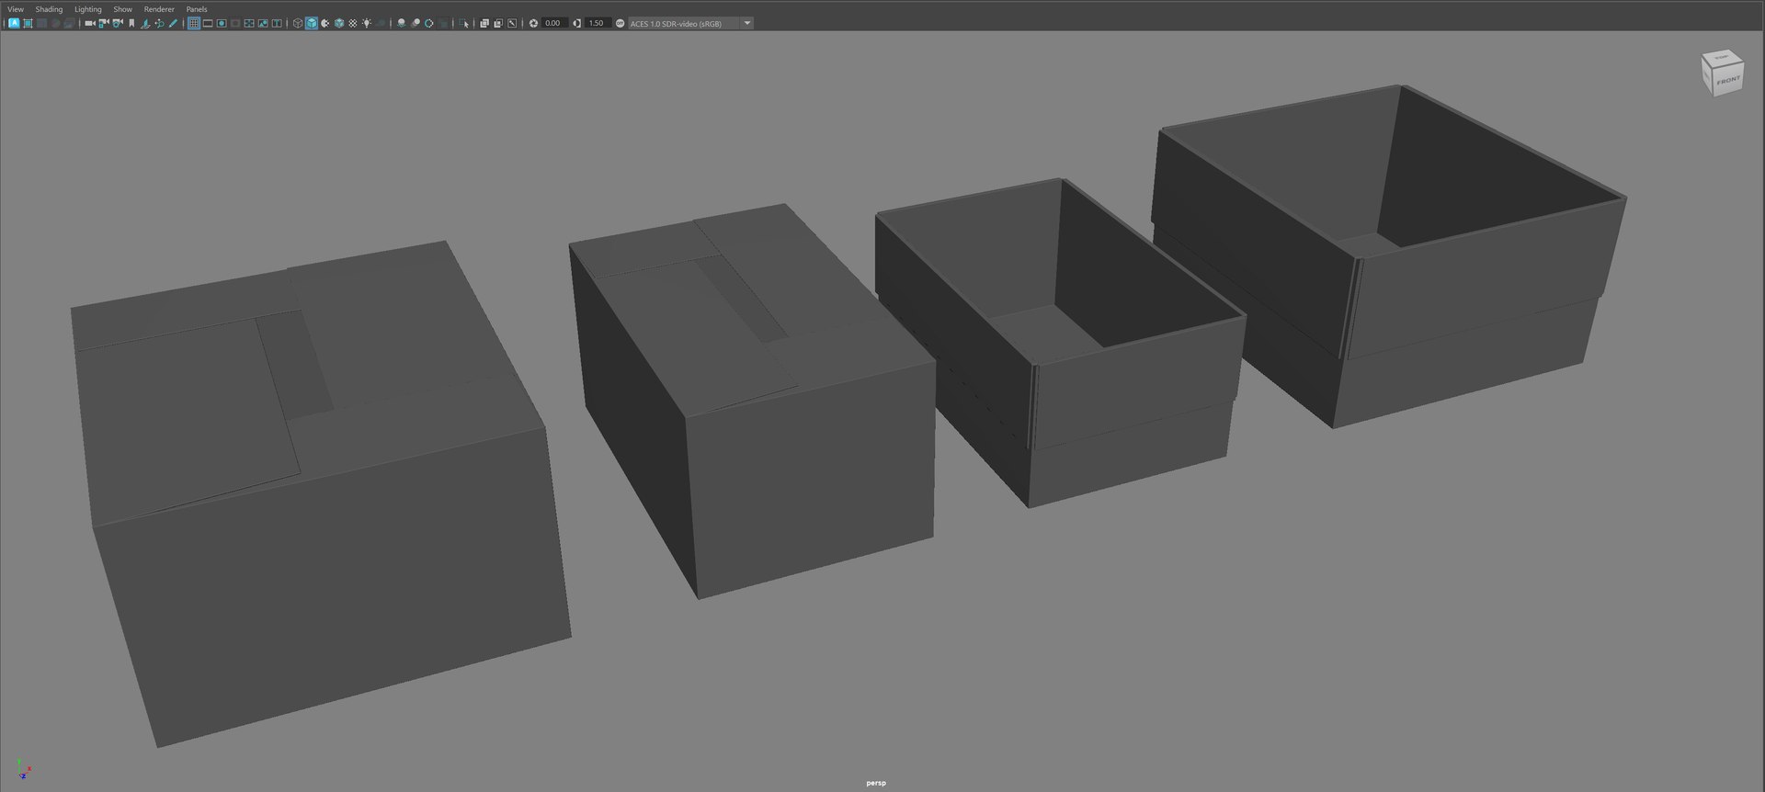1765x792 pixels.
Task: Toggle the Safe Action display
Action: [x=263, y=23]
